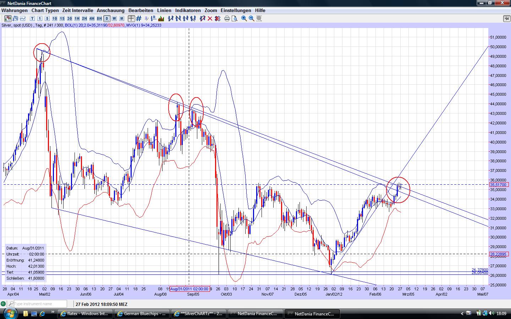
Task: Select the 15 minute interval button
Action: [x=62, y=18]
